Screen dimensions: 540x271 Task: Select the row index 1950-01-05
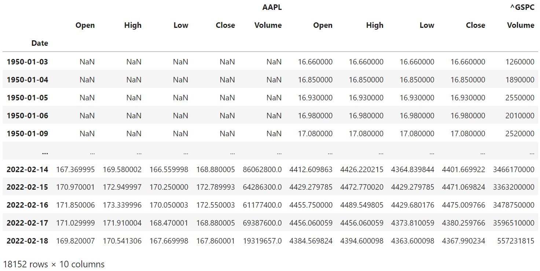pos(27,97)
